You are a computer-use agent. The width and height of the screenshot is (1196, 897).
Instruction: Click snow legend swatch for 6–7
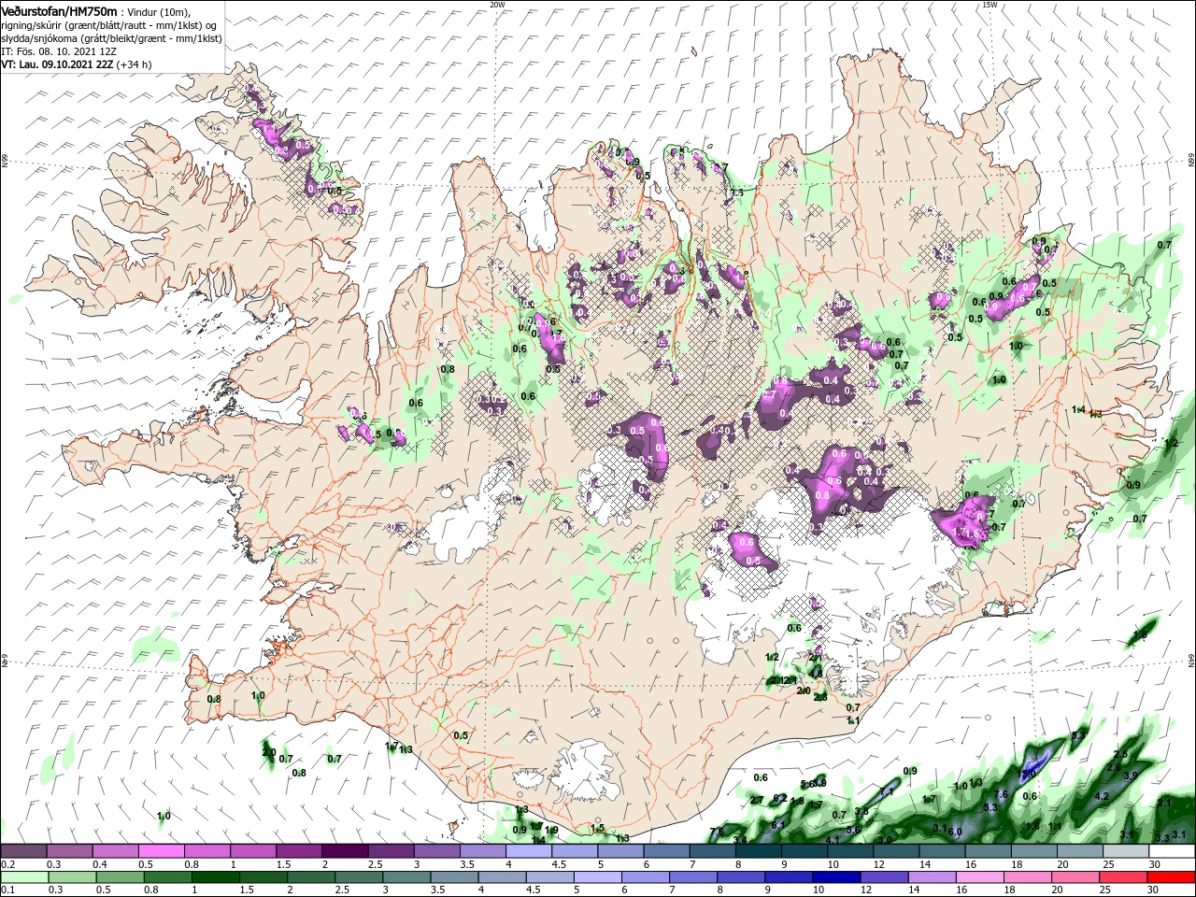666,851
